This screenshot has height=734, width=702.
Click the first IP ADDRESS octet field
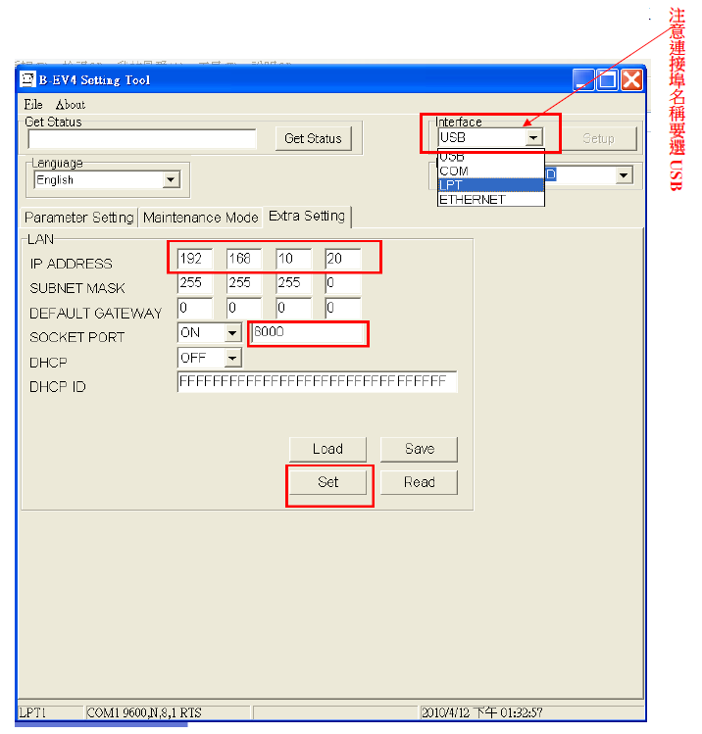click(x=195, y=260)
